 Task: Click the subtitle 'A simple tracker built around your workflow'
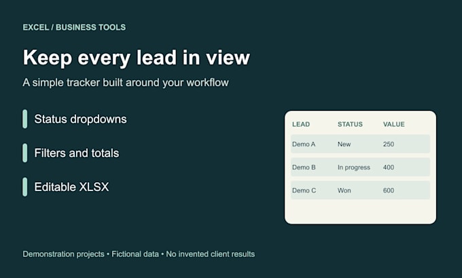click(x=126, y=83)
